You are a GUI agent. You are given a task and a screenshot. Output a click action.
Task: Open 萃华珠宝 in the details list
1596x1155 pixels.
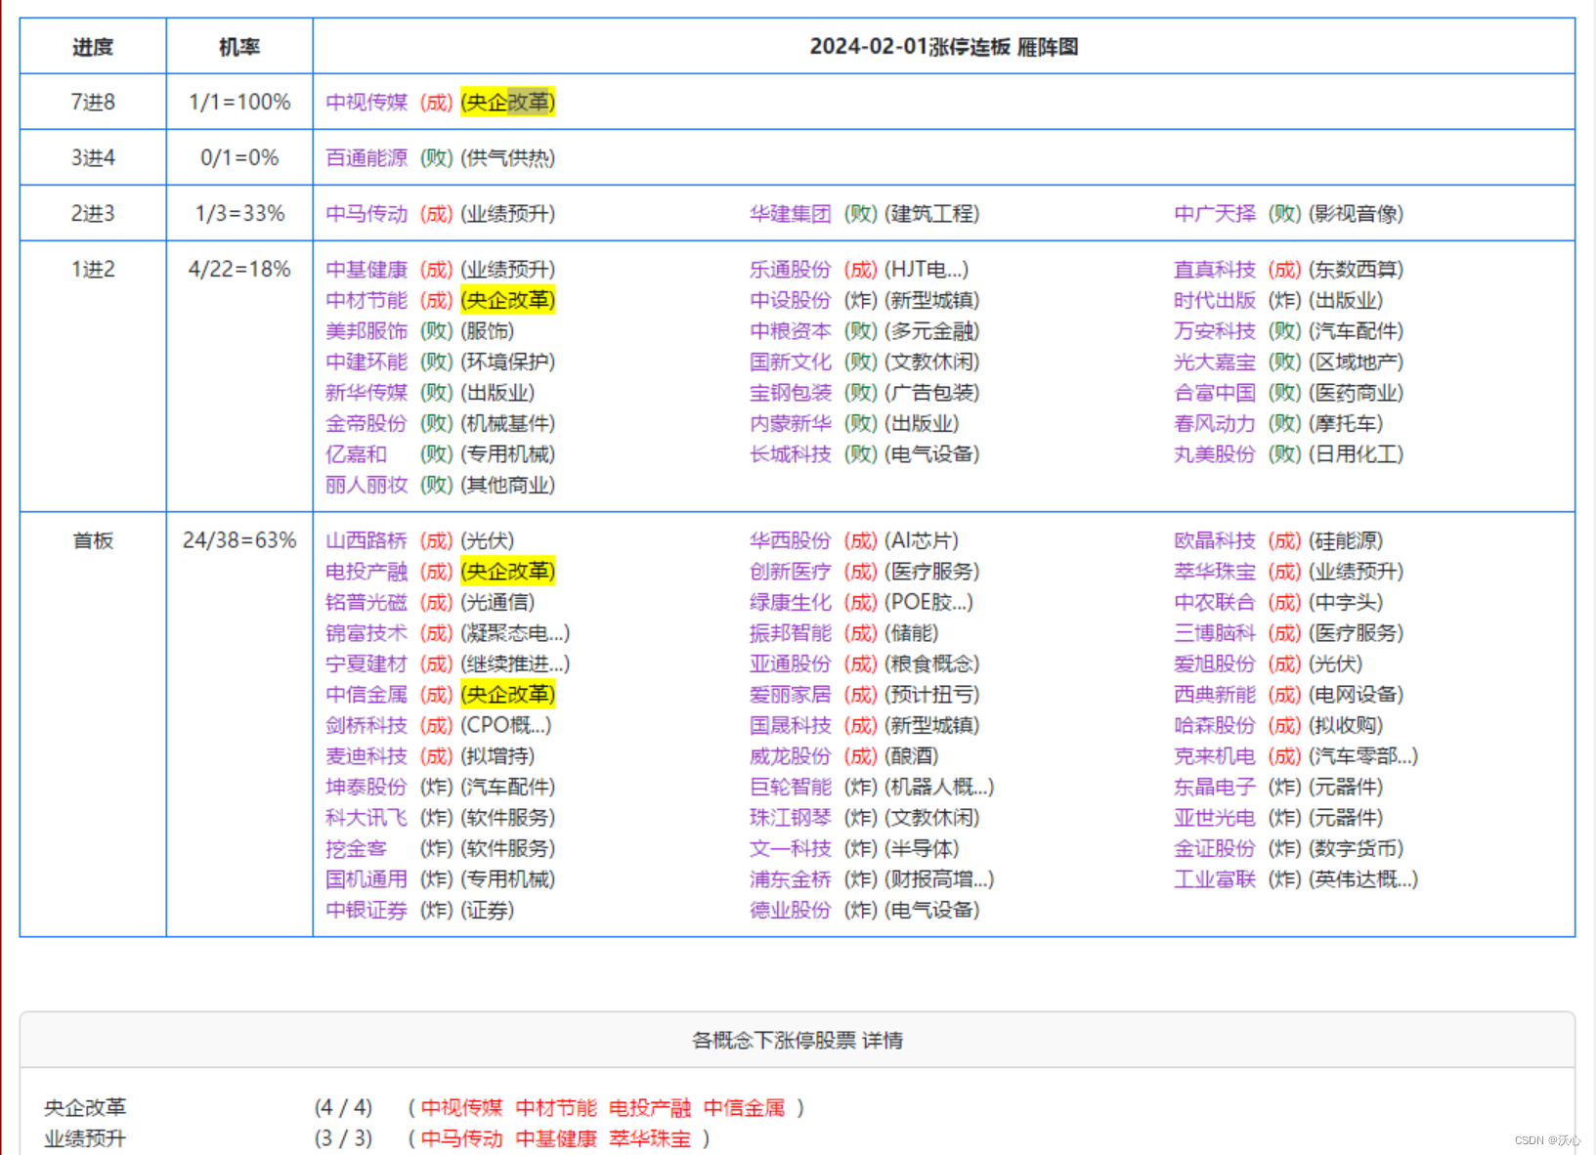point(650,1138)
